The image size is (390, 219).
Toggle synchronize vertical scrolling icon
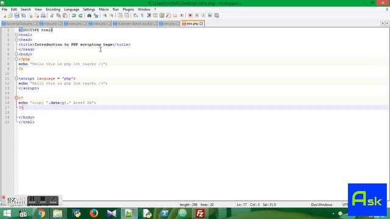coord(120,16)
